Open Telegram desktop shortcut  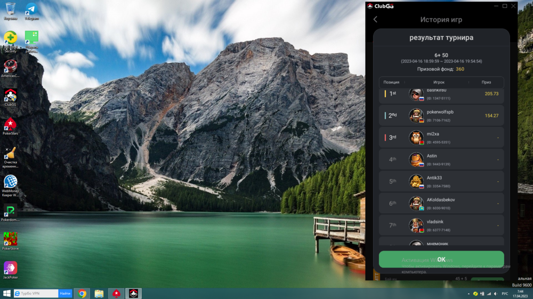point(31,10)
